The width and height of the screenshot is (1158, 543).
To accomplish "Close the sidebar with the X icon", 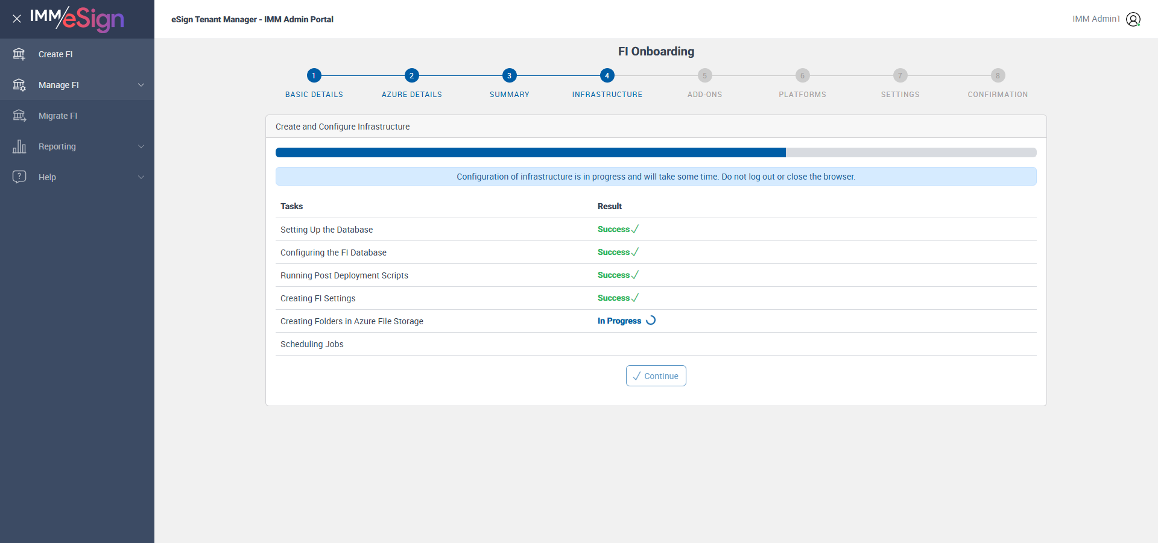I will coord(17,19).
